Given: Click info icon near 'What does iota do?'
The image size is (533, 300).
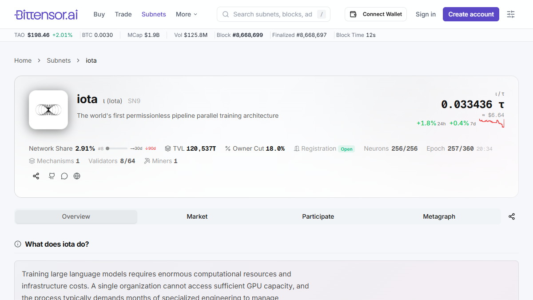Looking at the screenshot, I should pyautogui.click(x=18, y=244).
